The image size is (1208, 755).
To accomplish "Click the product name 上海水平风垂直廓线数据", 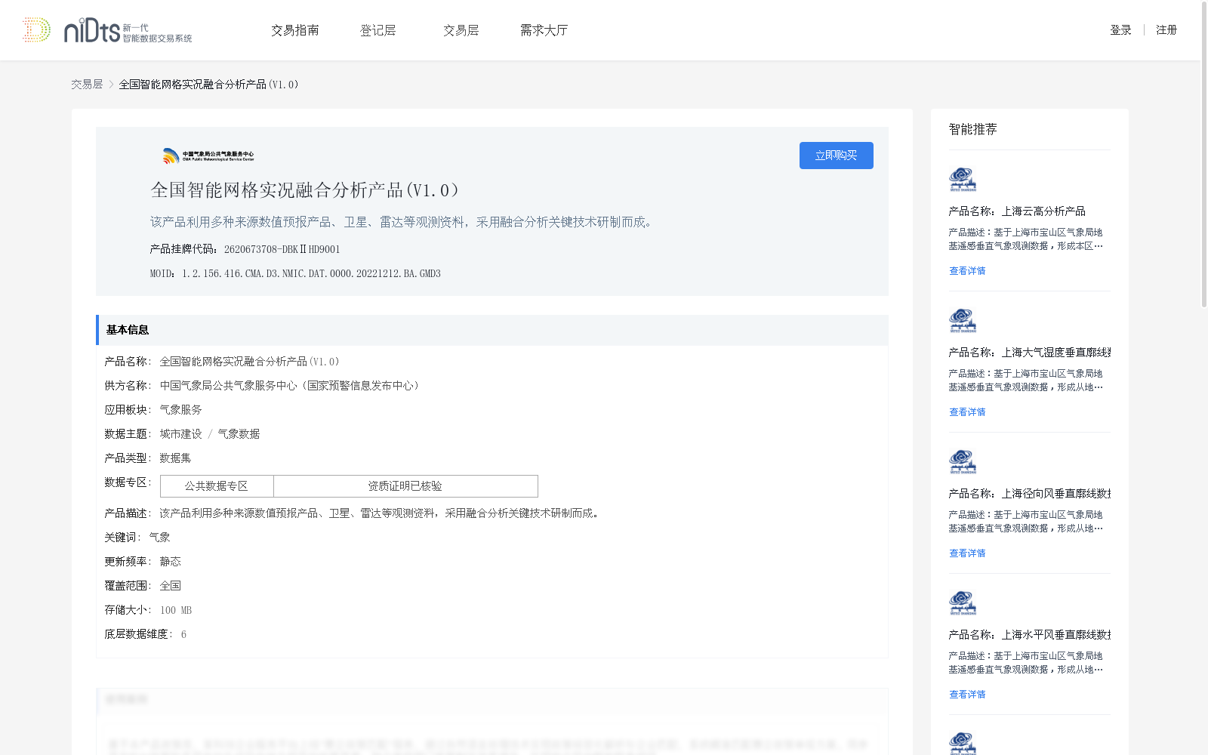I will pyautogui.click(x=1056, y=635).
